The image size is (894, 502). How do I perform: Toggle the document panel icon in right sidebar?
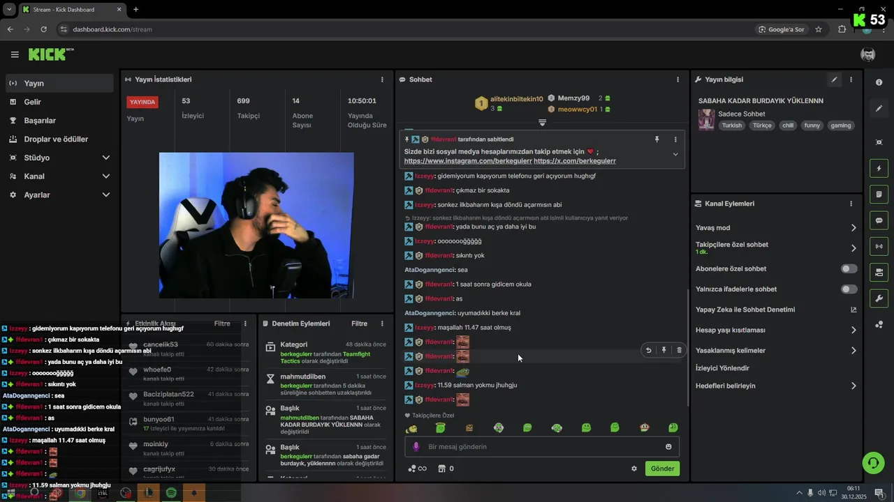pos(879,195)
